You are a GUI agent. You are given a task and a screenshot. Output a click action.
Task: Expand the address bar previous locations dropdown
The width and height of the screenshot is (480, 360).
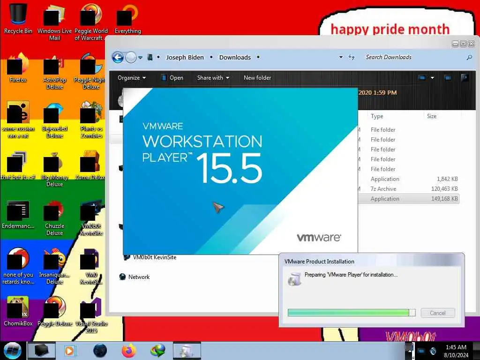tap(341, 57)
